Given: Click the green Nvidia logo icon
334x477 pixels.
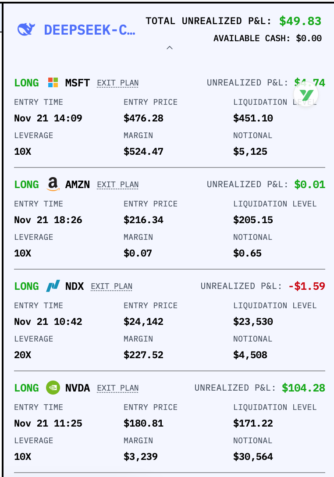Looking at the screenshot, I should tap(53, 388).
